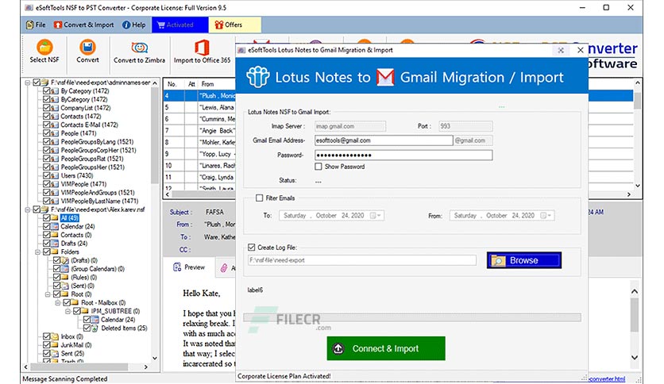Click the No. column header

tap(172, 84)
